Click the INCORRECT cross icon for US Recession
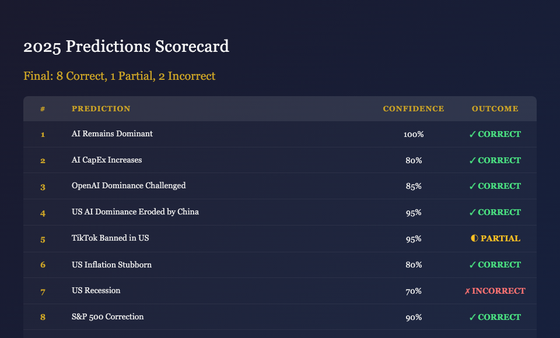 coord(467,291)
